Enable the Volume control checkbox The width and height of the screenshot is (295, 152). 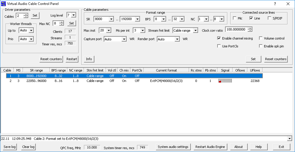coord(261,39)
